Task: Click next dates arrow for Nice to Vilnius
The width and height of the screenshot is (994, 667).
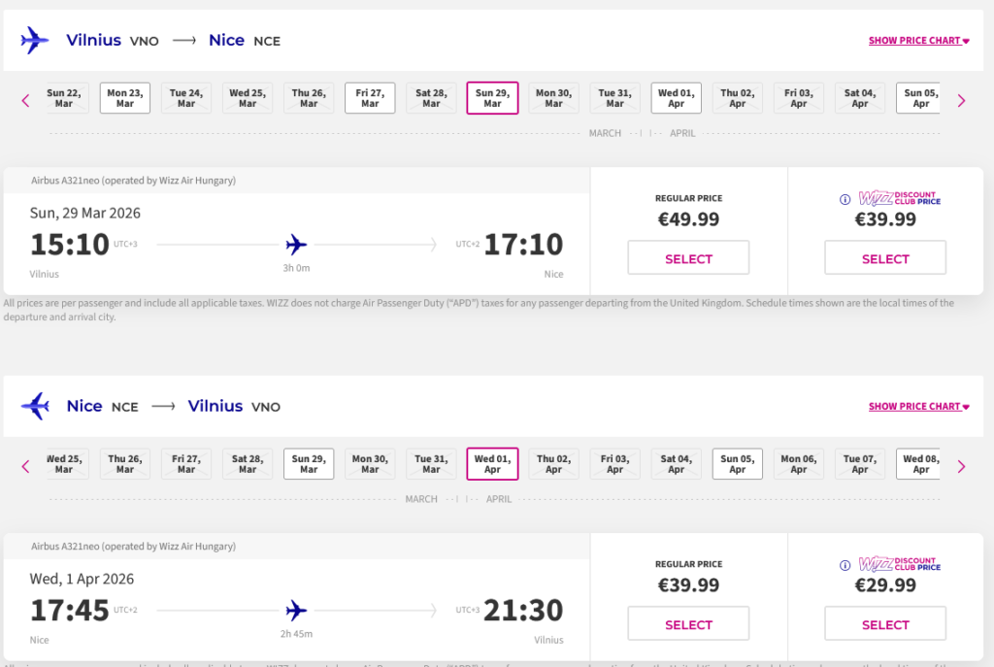Action: pos(961,466)
